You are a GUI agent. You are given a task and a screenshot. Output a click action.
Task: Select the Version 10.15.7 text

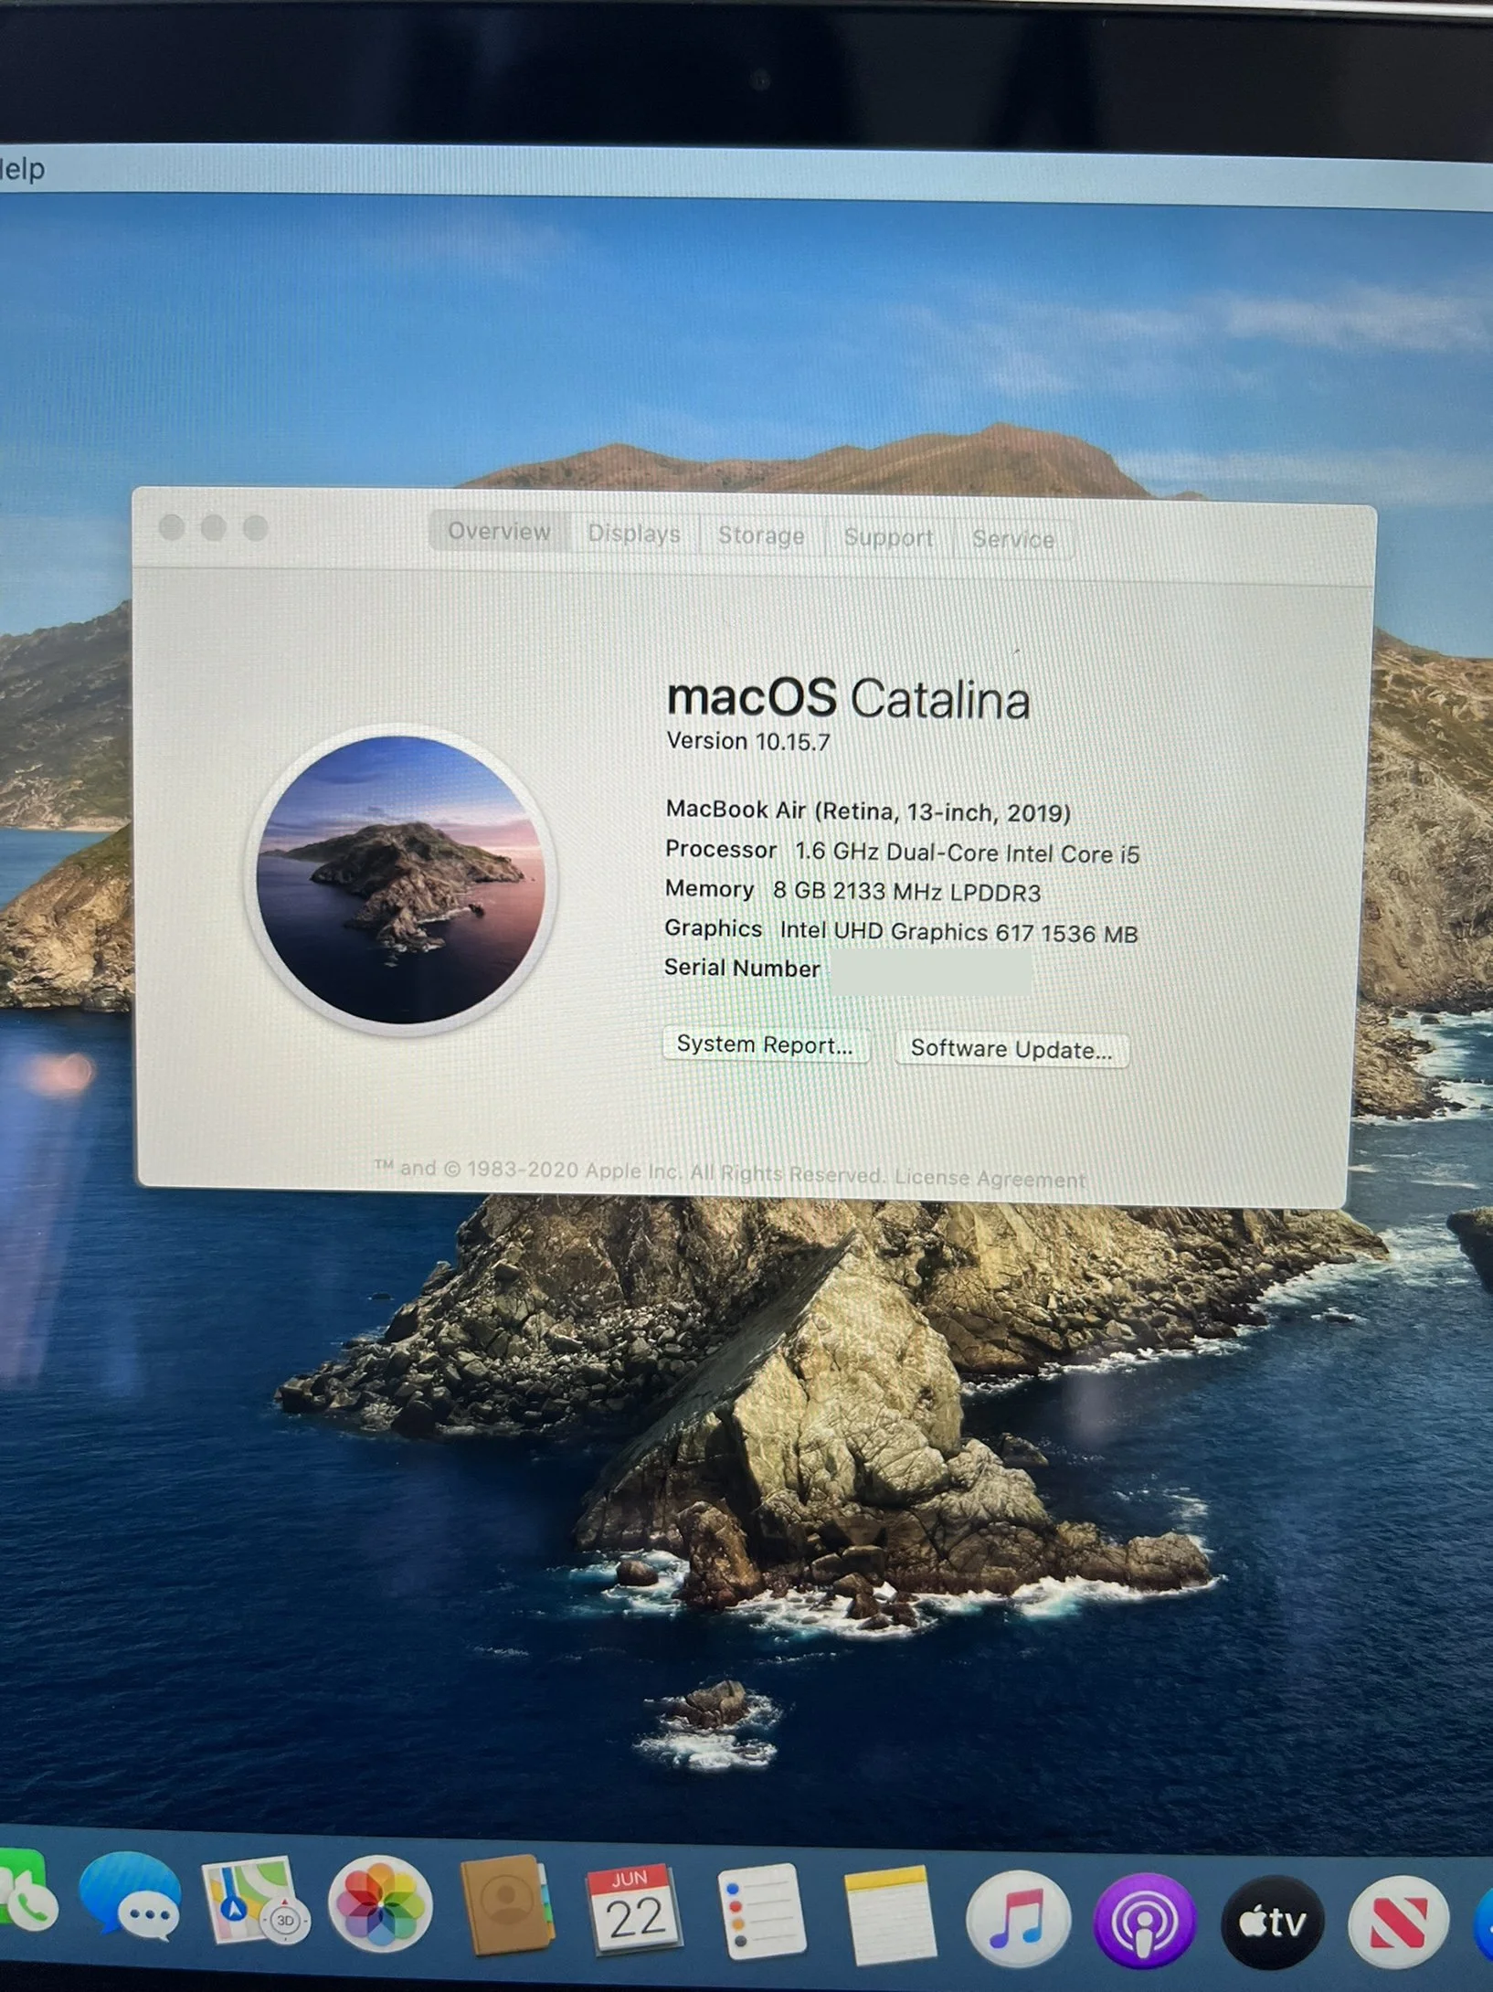click(x=748, y=741)
